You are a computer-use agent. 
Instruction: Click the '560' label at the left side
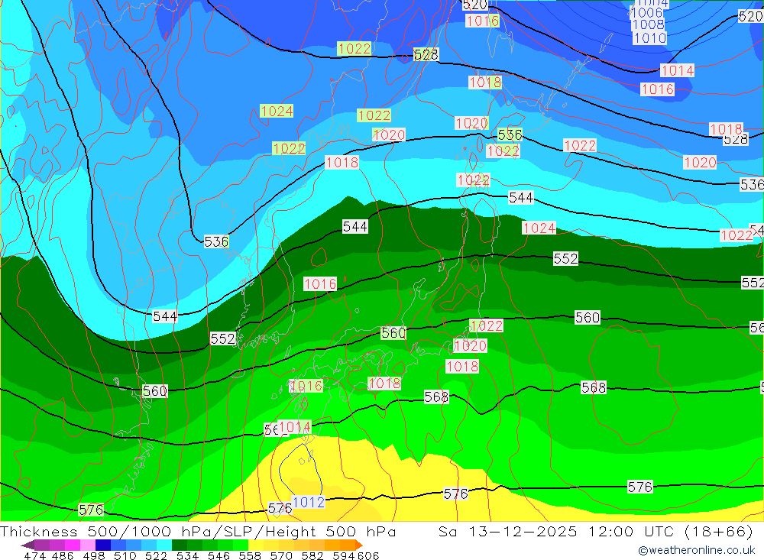click(155, 391)
